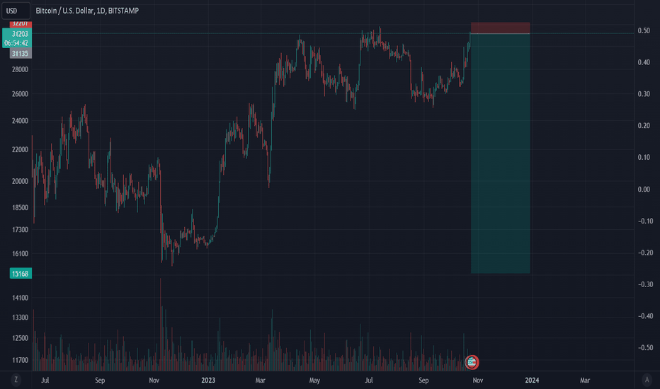Click the 2024 label on the time axis
The width and height of the screenshot is (660, 389).
[532, 380]
